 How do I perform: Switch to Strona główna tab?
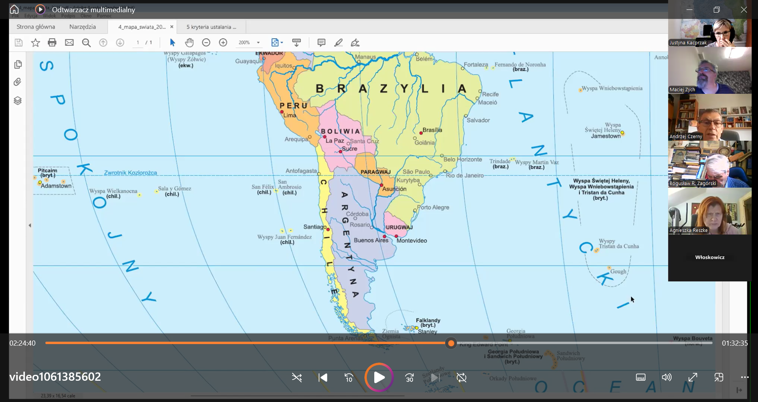click(x=36, y=27)
